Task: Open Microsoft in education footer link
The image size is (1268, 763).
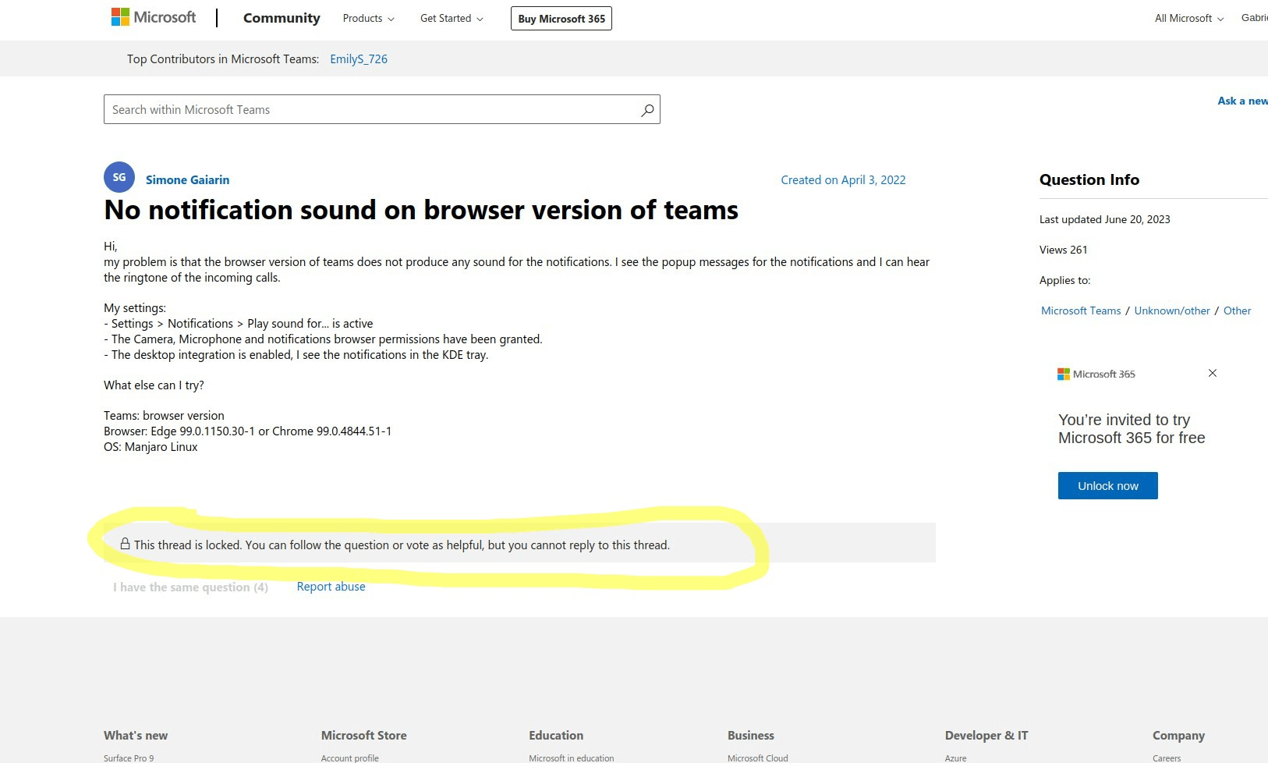Action: pyautogui.click(x=572, y=758)
